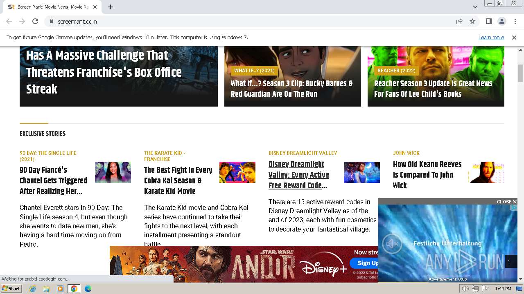Screen dimensions: 524x294
Task: Click the scrollbar down arrow
Action: click(x=521, y=279)
